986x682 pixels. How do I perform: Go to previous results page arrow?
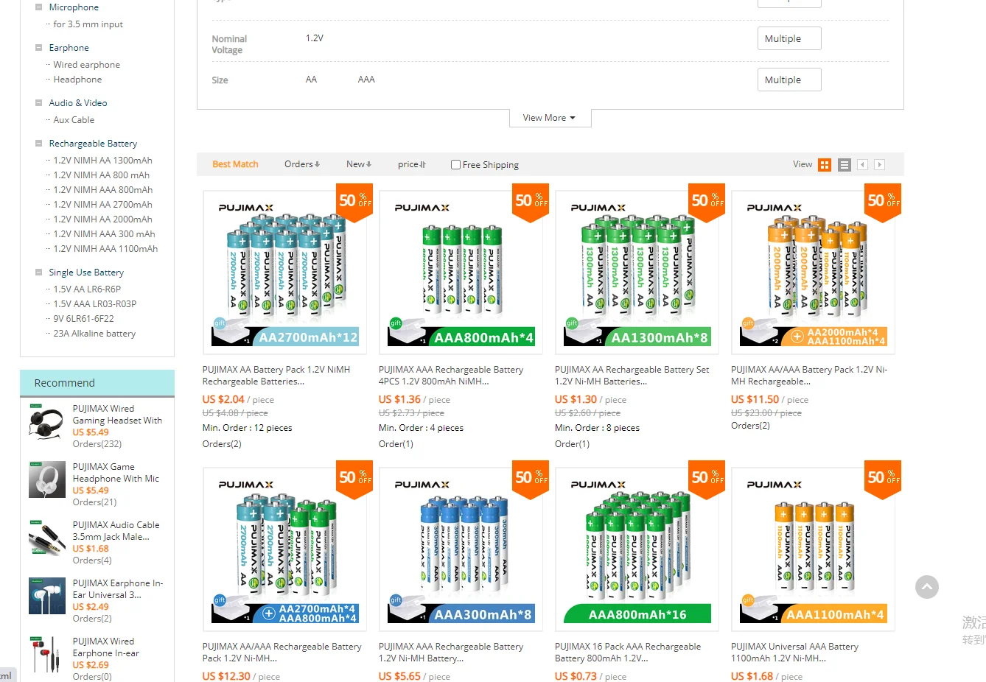[862, 165]
